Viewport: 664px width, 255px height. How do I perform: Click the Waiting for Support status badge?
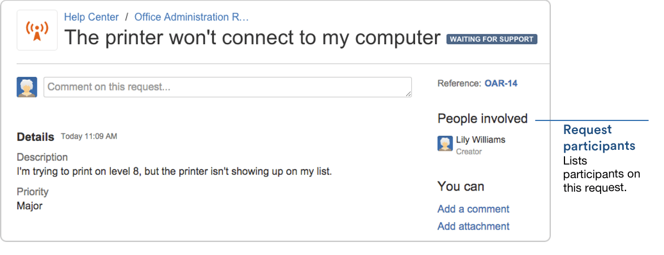(x=491, y=40)
